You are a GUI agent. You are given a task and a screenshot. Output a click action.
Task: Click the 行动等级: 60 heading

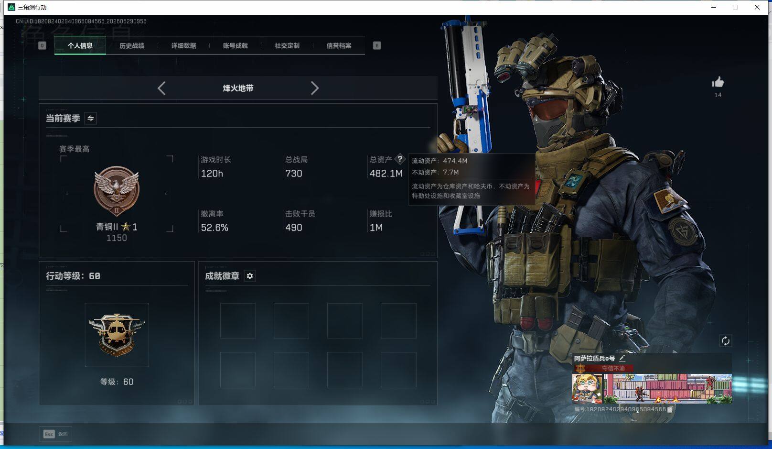point(73,276)
